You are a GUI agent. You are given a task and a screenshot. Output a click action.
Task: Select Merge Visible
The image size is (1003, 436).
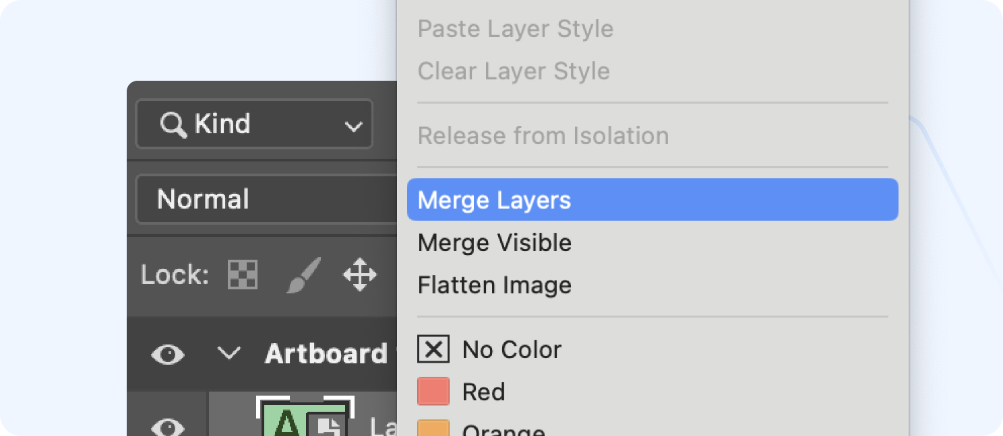[x=494, y=242]
